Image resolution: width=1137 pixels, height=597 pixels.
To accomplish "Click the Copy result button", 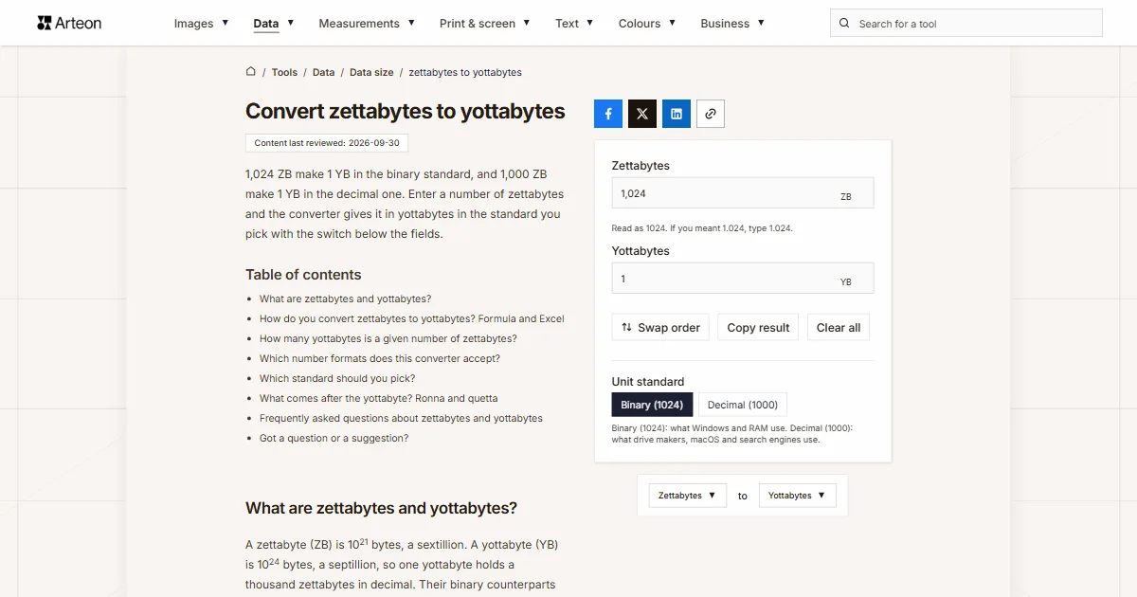I will 758,328.
